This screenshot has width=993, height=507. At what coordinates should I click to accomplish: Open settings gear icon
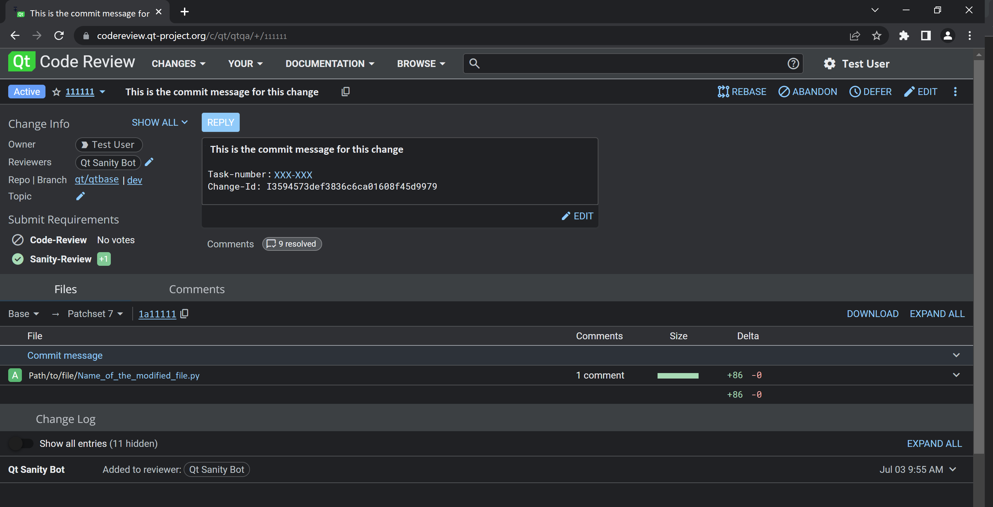pos(830,64)
